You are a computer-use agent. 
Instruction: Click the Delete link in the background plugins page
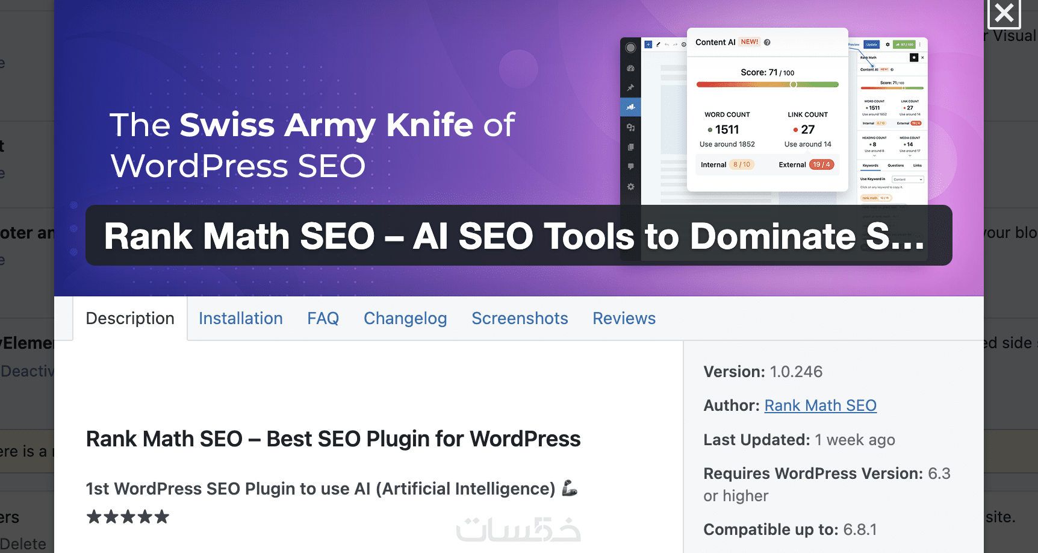click(x=23, y=544)
